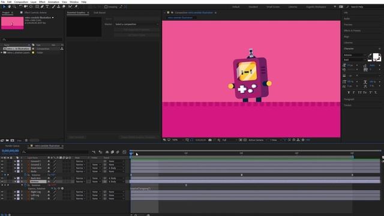Viewport: 384px width, 216px height.
Task: Open the File menu
Action: [x=3, y=2]
